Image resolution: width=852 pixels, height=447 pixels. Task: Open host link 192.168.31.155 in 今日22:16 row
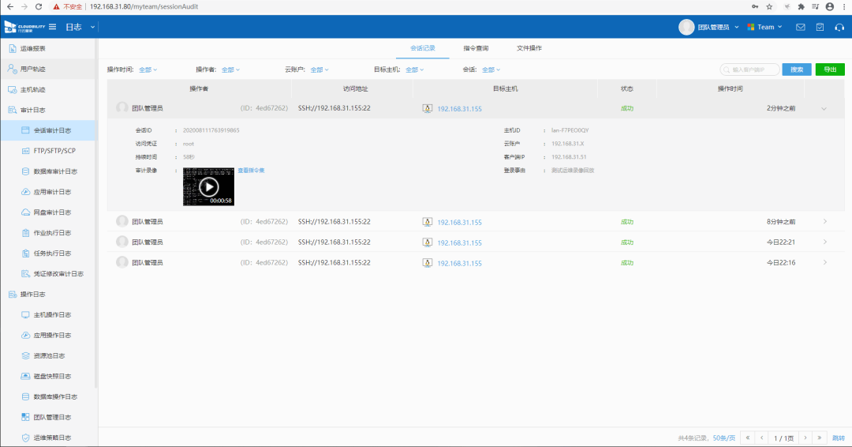coord(460,263)
